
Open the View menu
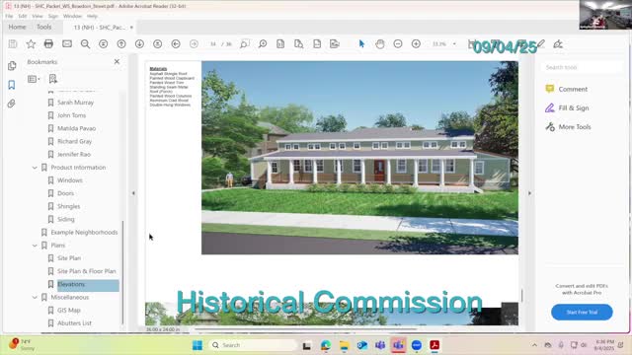pyautogui.click(x=38, y=16)
